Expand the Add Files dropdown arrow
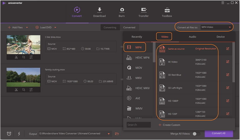The image size is (240, 140). pyautogui.click(x=27, y=27)
